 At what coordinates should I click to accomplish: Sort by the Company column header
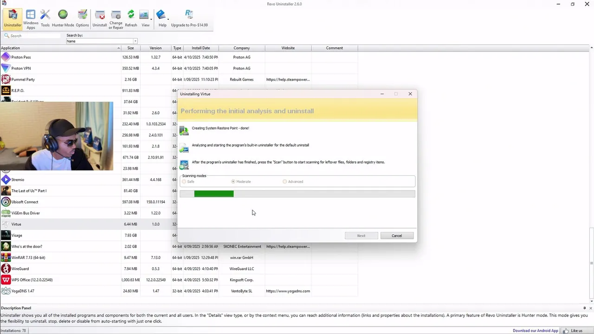click(x=241, y=48)
